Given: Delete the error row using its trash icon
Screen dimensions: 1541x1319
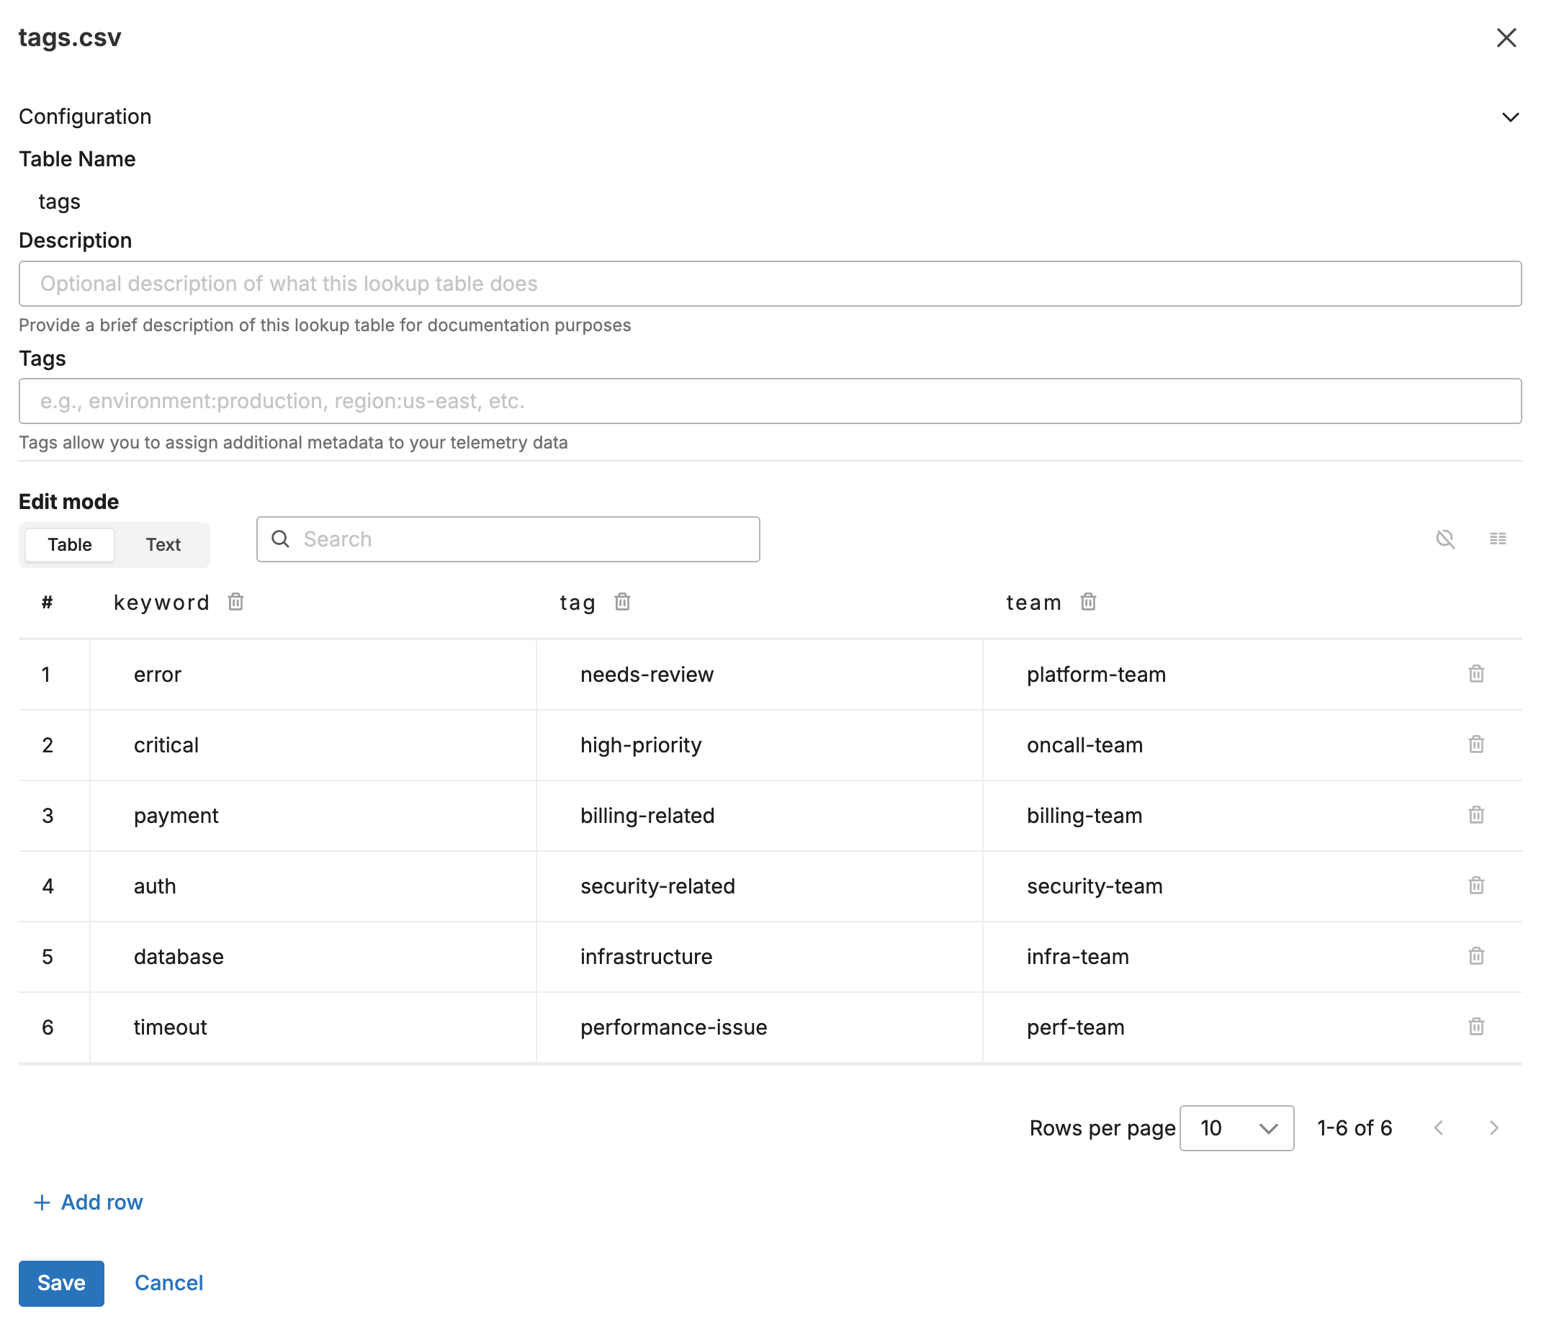Looking at the screenshot, I should (1475, 674).
